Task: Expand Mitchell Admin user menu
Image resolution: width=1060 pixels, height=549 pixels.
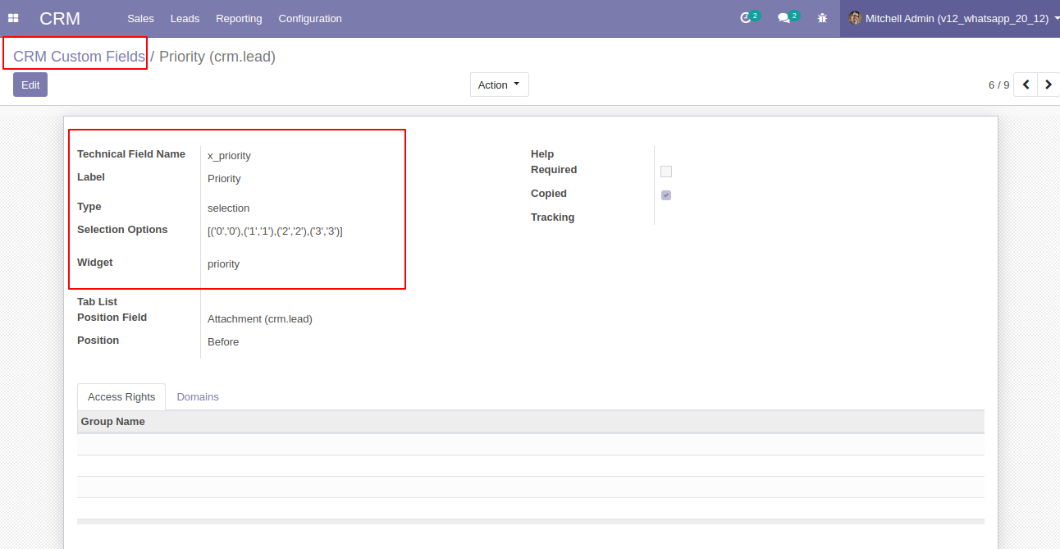Action: [950, 18]
